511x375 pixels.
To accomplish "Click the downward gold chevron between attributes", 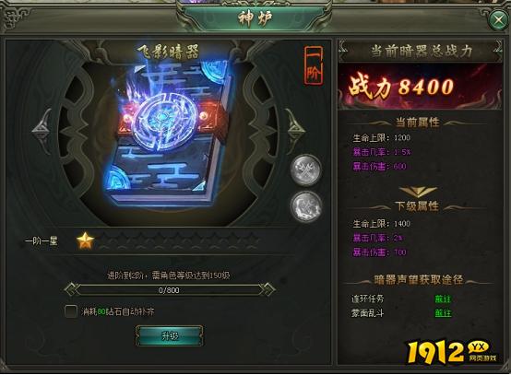I will point(418,192).
